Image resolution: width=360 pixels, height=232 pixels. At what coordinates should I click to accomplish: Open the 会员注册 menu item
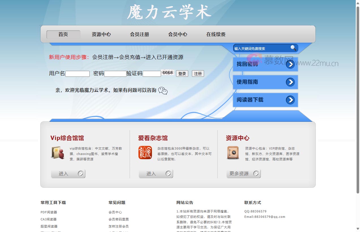(139, 34)
